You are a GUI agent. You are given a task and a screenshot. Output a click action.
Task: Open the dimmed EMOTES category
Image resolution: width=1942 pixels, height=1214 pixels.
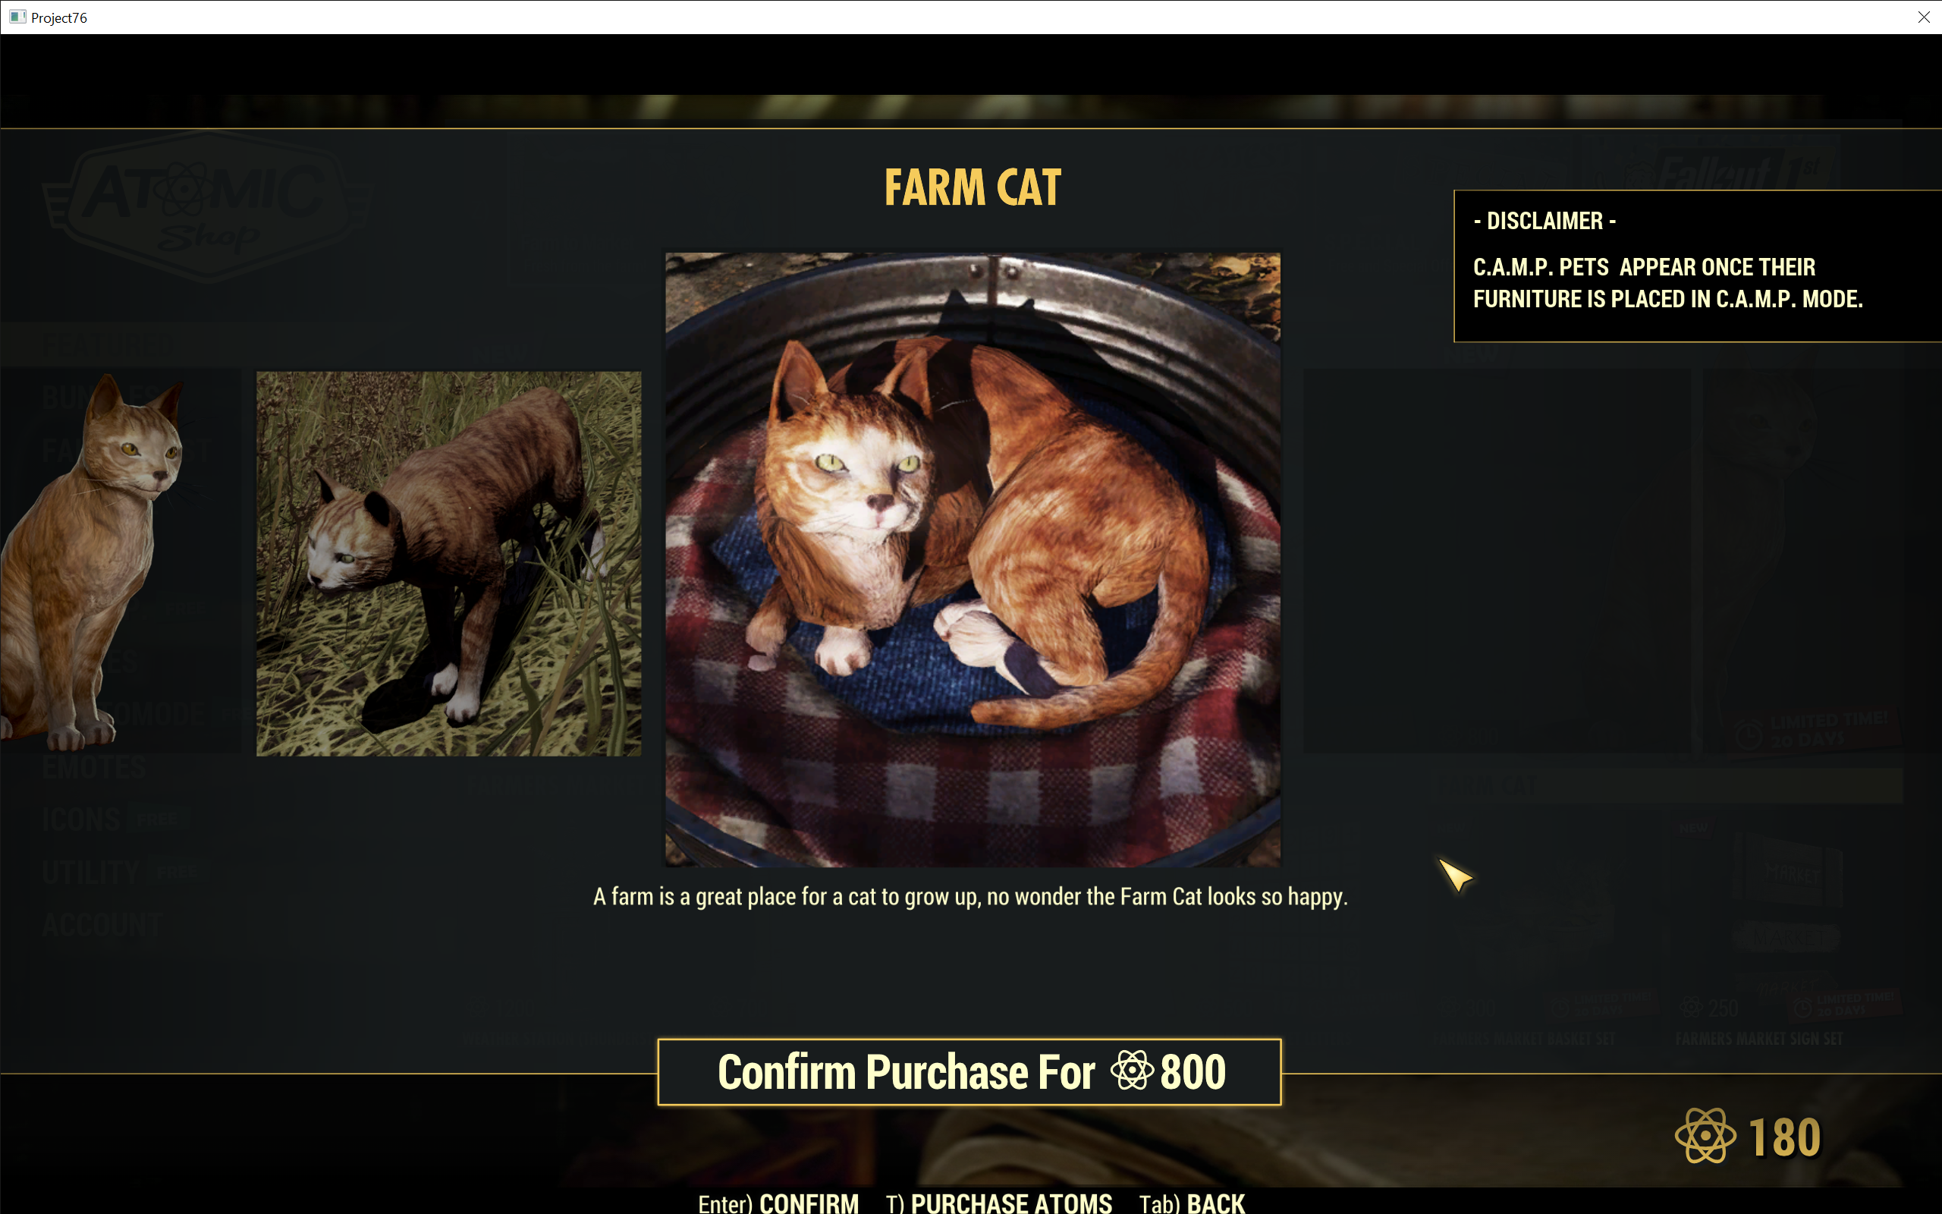coord(94,768)
